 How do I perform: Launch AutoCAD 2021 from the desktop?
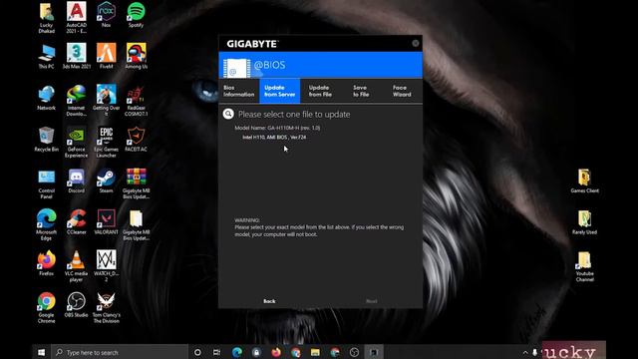(x=76, y=18)
